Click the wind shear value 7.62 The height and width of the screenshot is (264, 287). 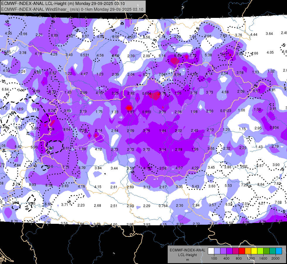tap(277, 184)
